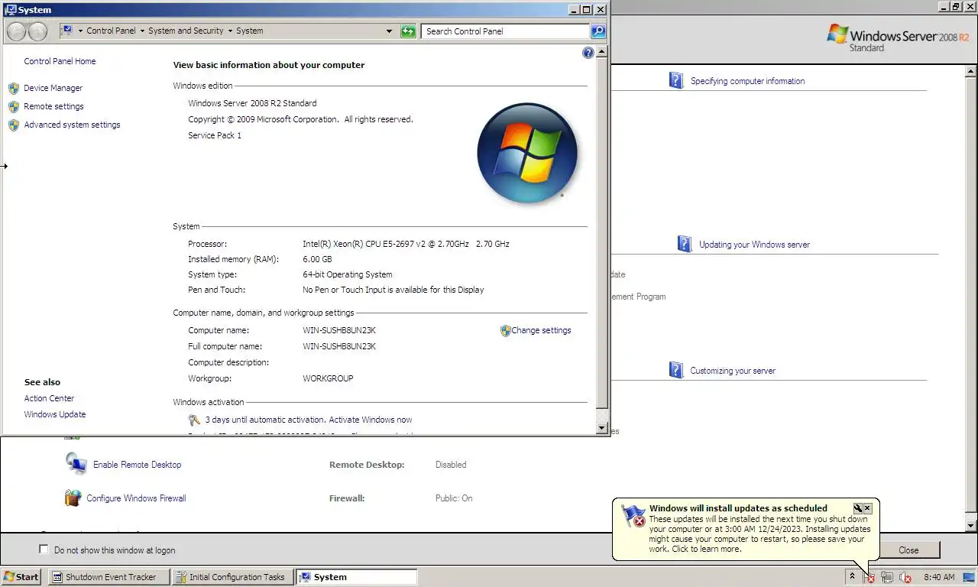
Task: Click Change settings for computer name
Action: [541, 330]
